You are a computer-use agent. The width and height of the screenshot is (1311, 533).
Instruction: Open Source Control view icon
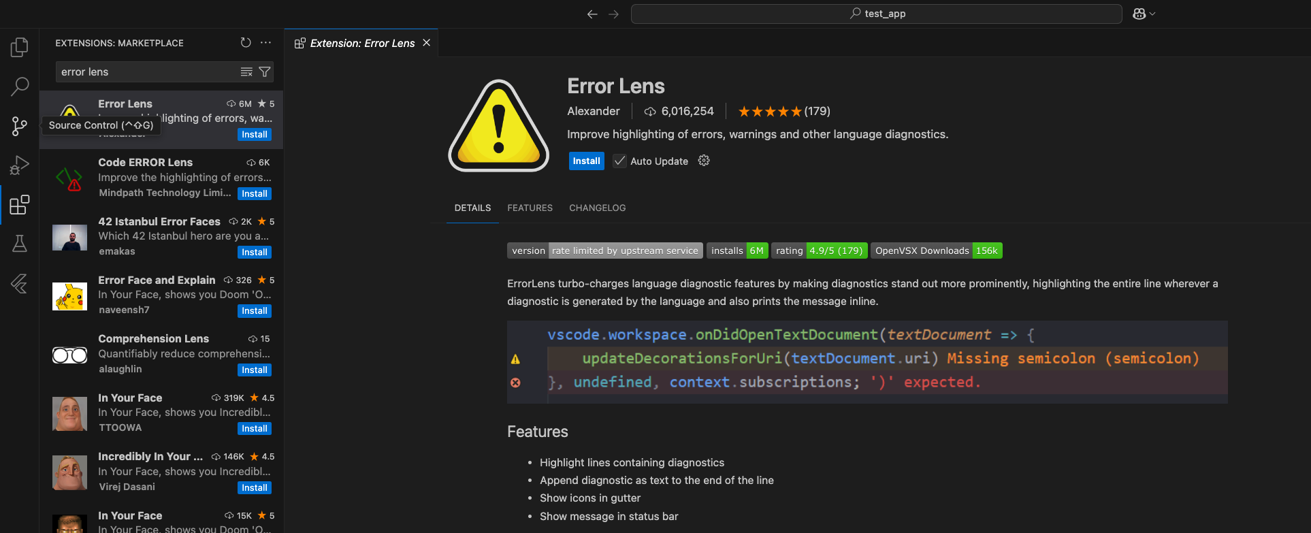coord(20,126)
